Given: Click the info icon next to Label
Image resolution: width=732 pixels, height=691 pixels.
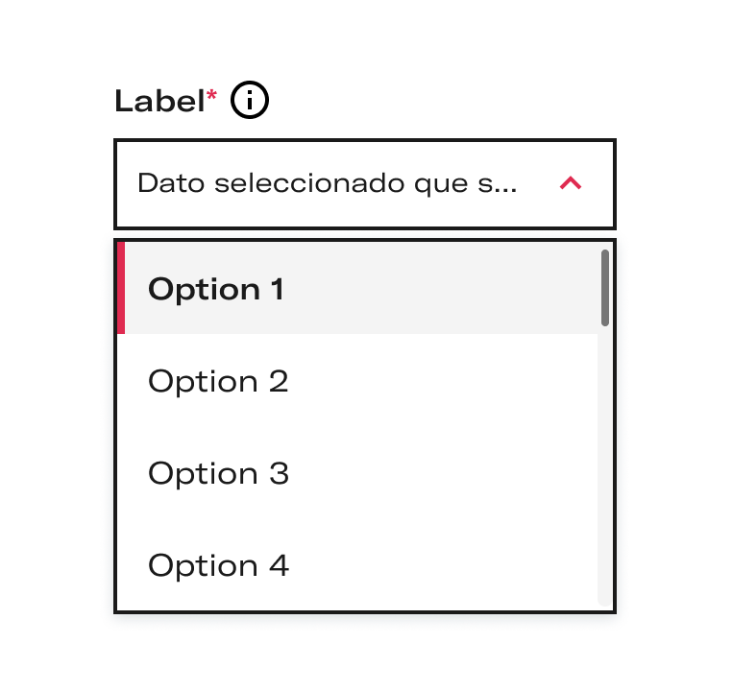Looking at the screenshot, I should point(250,100).
